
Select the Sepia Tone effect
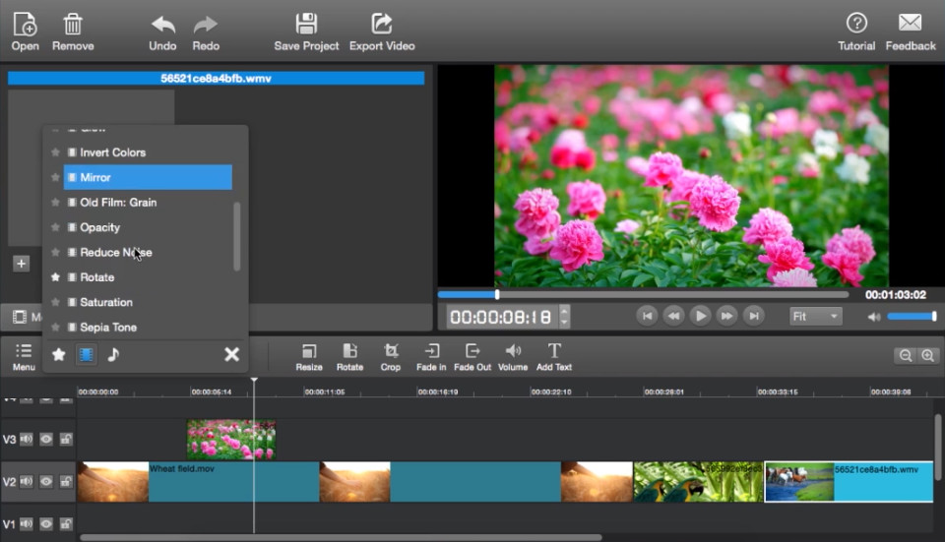coord(108,328)
